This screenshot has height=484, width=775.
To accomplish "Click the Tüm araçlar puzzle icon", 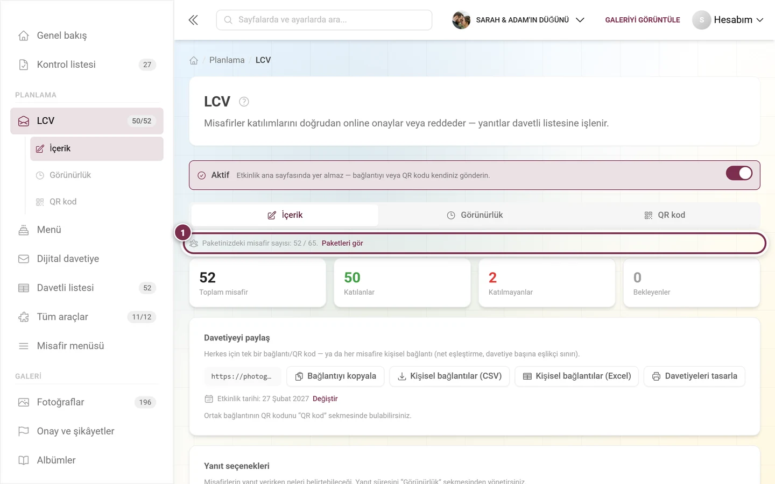I will (24, 317).
